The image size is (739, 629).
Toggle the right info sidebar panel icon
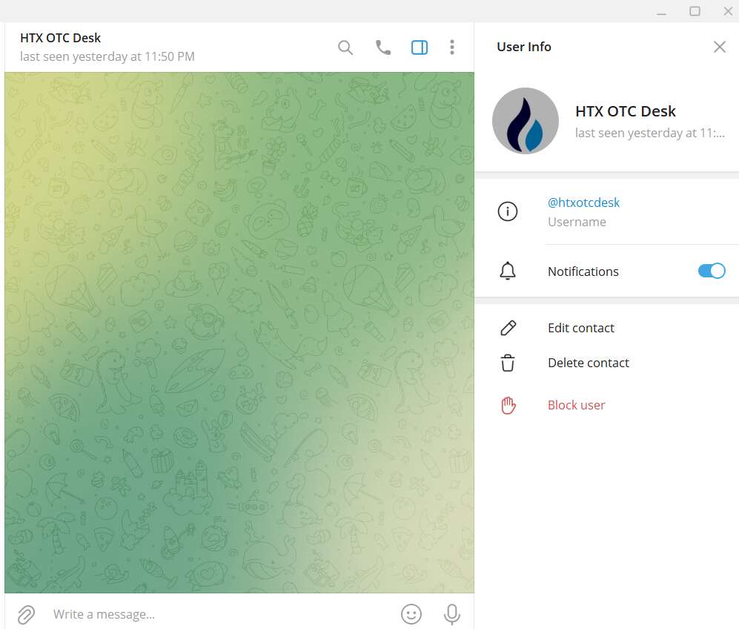[419, 47]
